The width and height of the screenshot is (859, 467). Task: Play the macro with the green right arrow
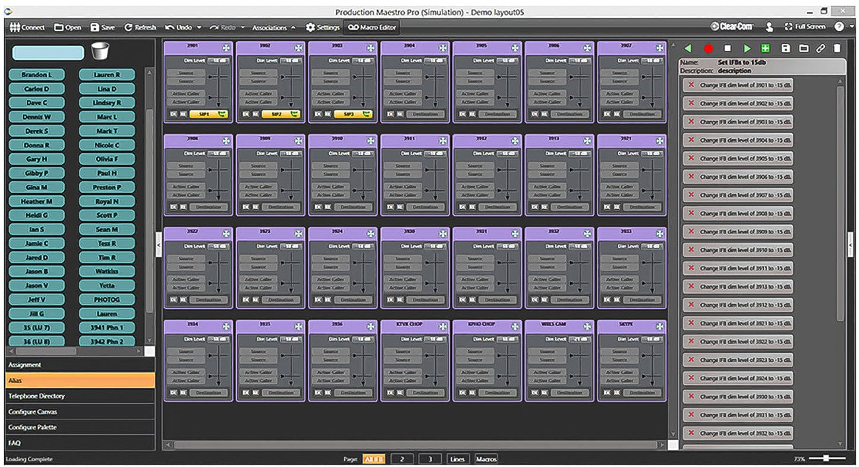point(747,49)
